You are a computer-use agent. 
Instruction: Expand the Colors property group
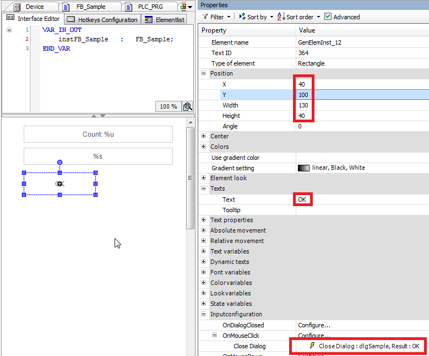204,147
